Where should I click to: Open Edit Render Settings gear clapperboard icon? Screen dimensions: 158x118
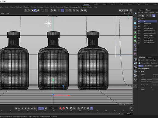[x=127, y=10]
